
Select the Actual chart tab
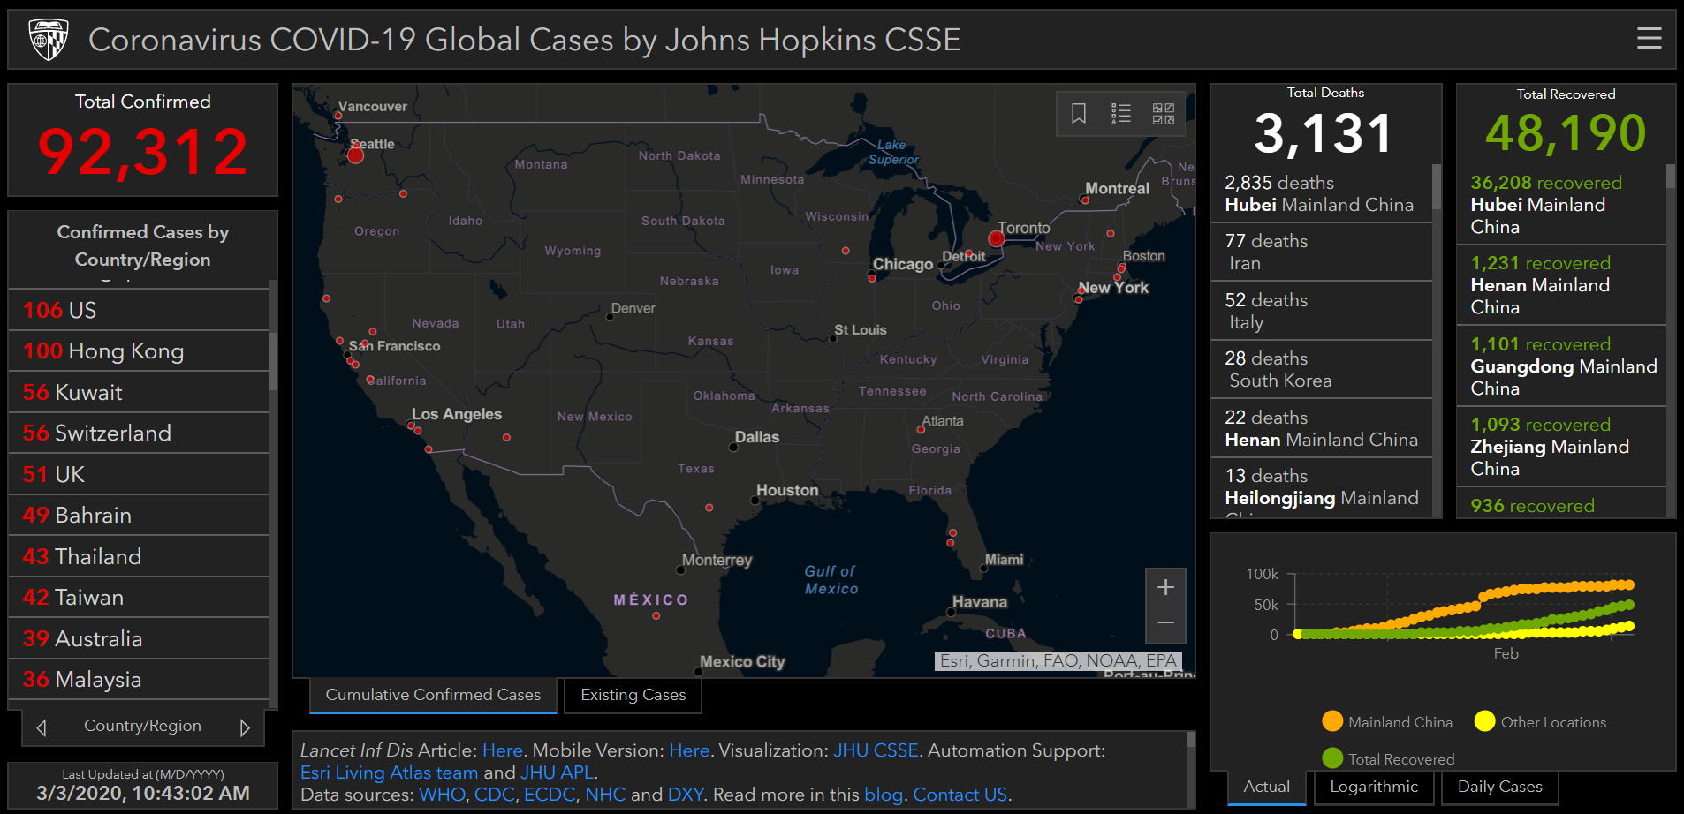tap(1266, 787)
